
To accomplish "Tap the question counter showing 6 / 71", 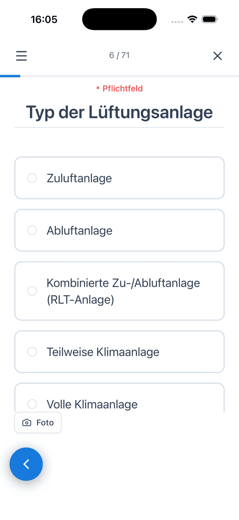I will click(x=119, y=55).
